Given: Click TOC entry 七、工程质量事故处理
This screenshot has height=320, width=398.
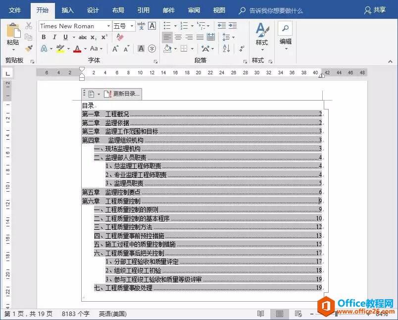Looking at the screenshot, I should click(208, 288).
